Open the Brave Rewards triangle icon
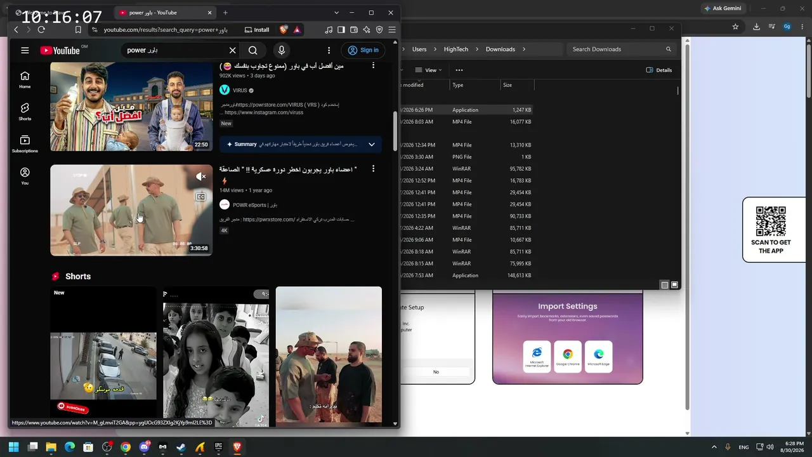The height and width of the screenshot is (457, 812). (x=296, y=30)
